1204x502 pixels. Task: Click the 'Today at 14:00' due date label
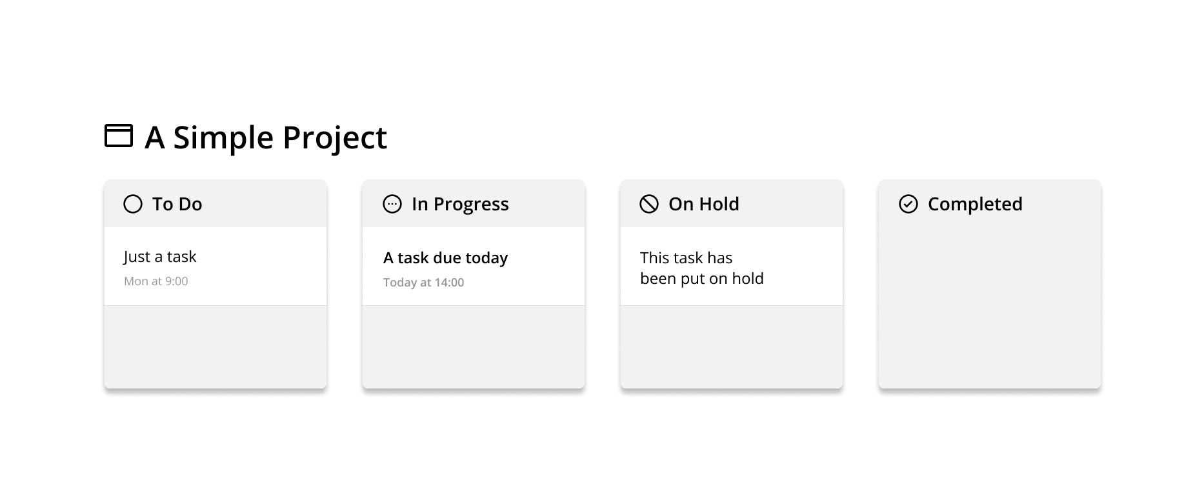(x=423, y=283)
